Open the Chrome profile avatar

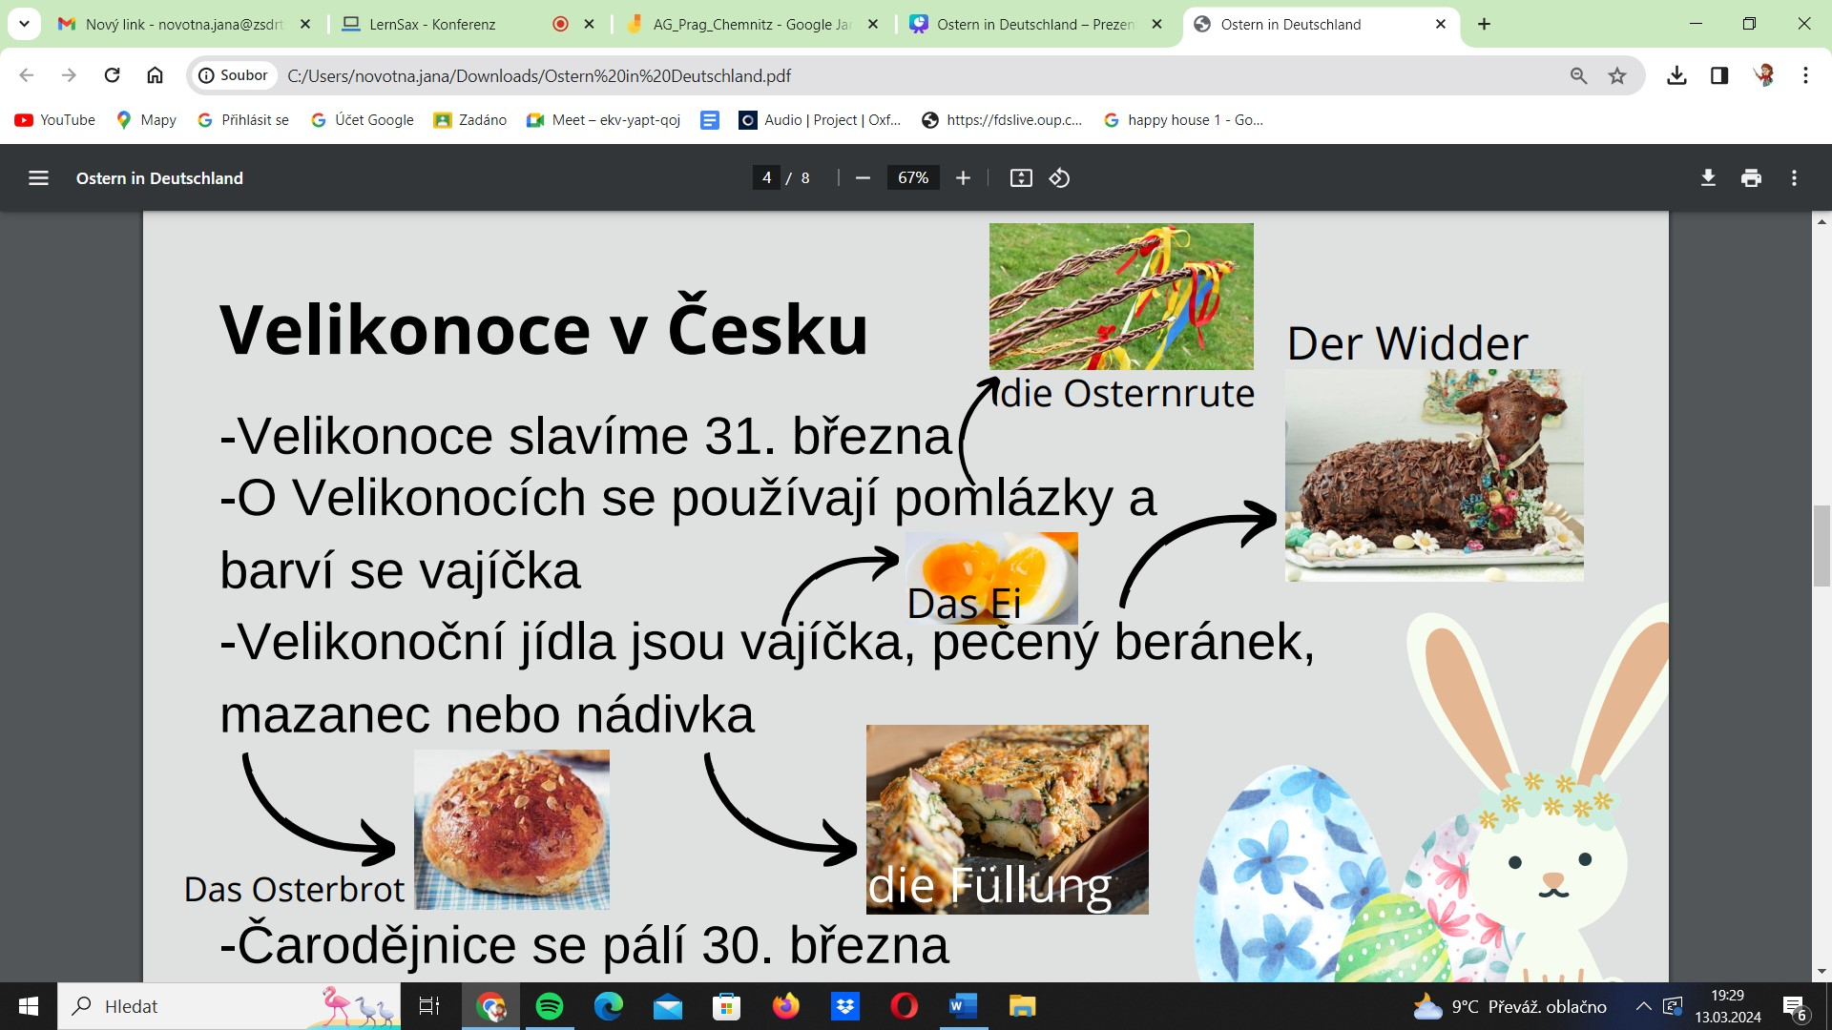coord(1763,75)
